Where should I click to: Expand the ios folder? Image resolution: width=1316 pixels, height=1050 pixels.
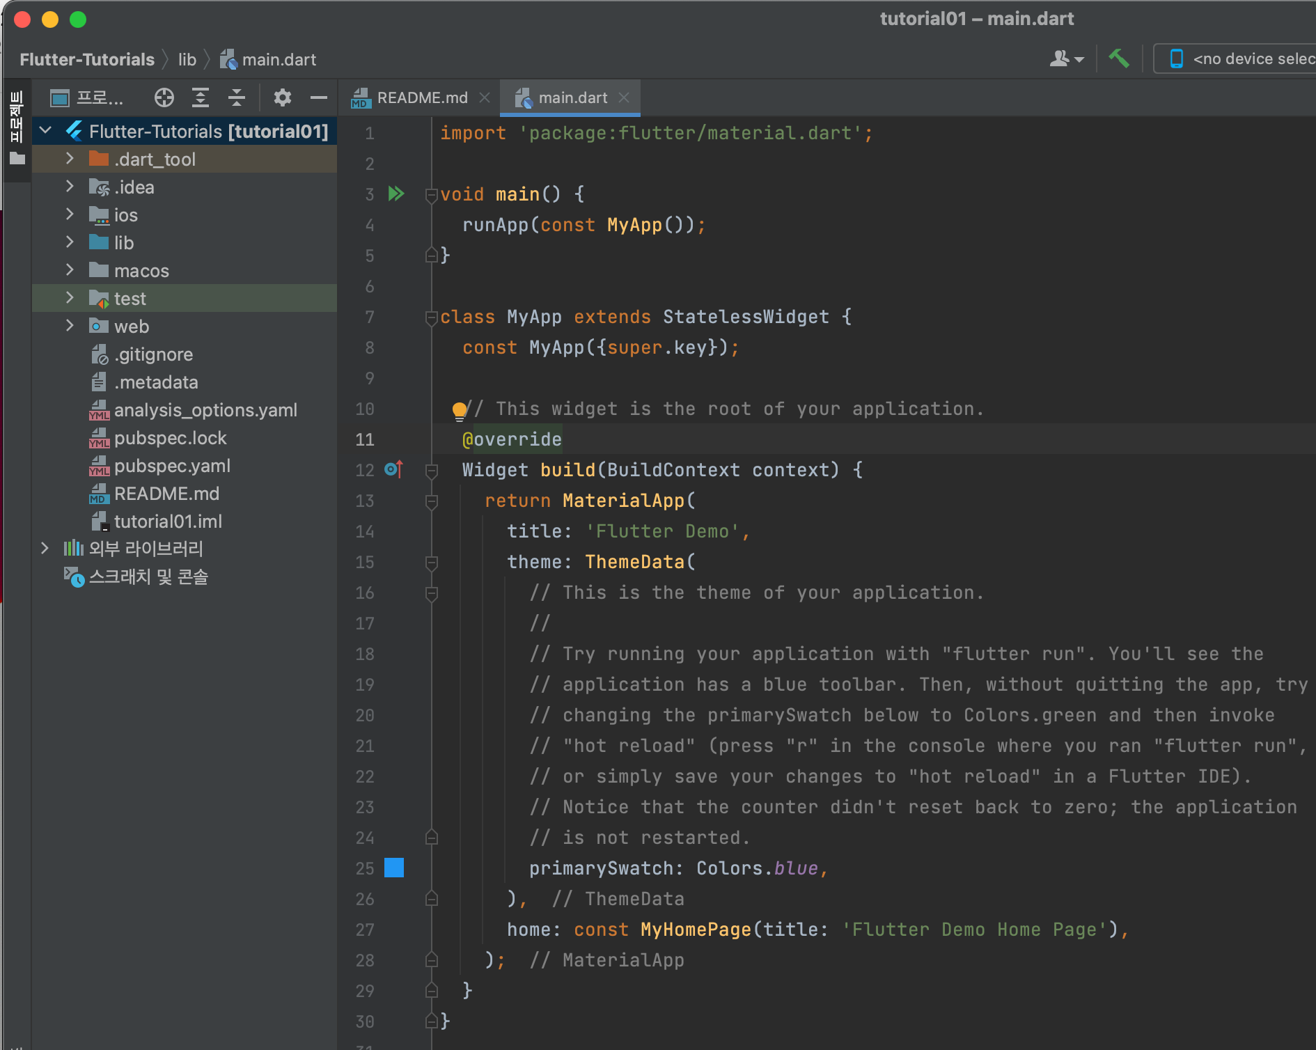point(70,214)
